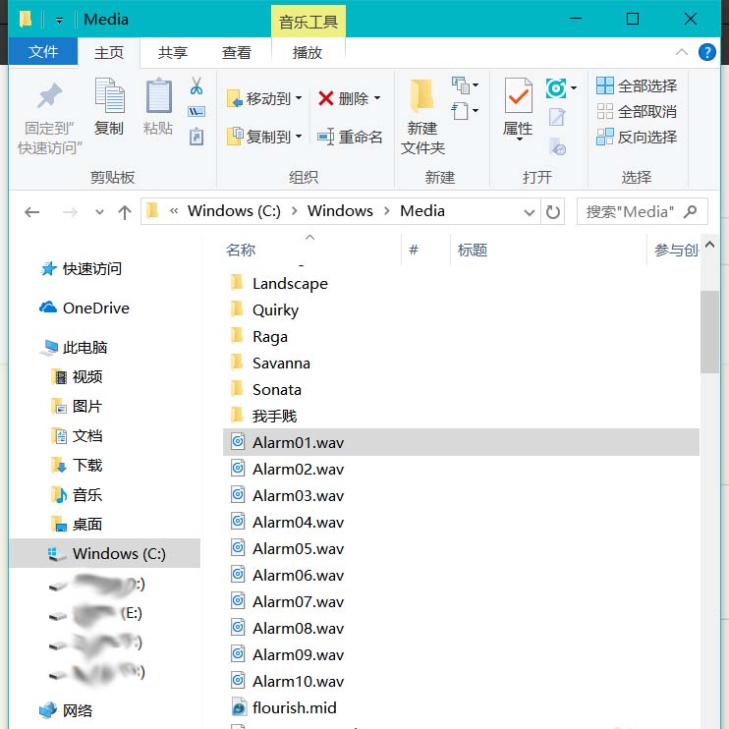Click Select all button
Image resolution: width=729 pixels, height=729 pixels.
point(636,85)
